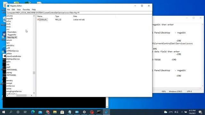Open the Word shortcut on desktop
Screen dimensions: 205x115
tap(4, 36)
